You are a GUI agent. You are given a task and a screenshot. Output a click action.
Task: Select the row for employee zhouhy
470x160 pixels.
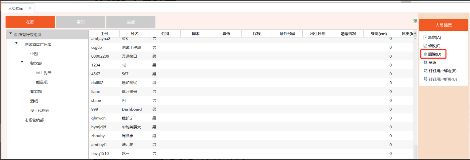[x=98, y=136]
